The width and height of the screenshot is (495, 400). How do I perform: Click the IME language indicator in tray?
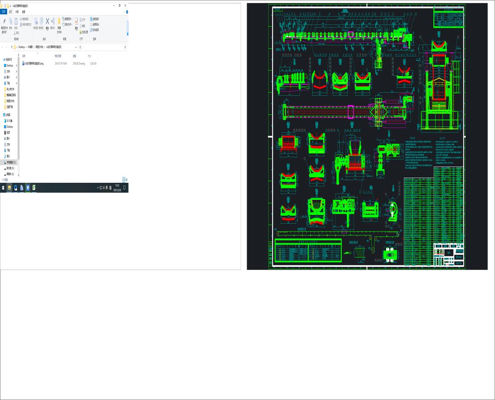click(x=107, y=188)
